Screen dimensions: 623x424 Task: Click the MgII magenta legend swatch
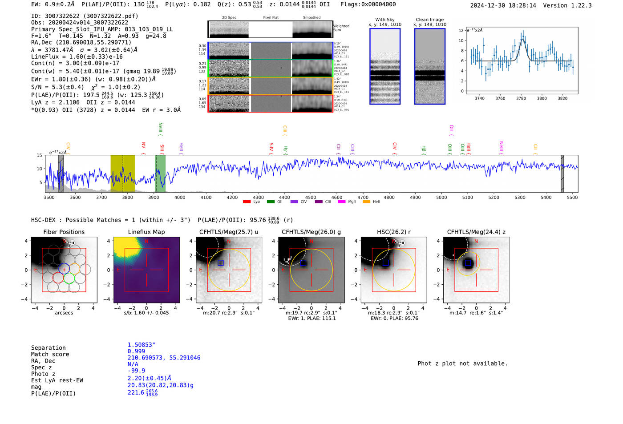[x=342, y=202]
